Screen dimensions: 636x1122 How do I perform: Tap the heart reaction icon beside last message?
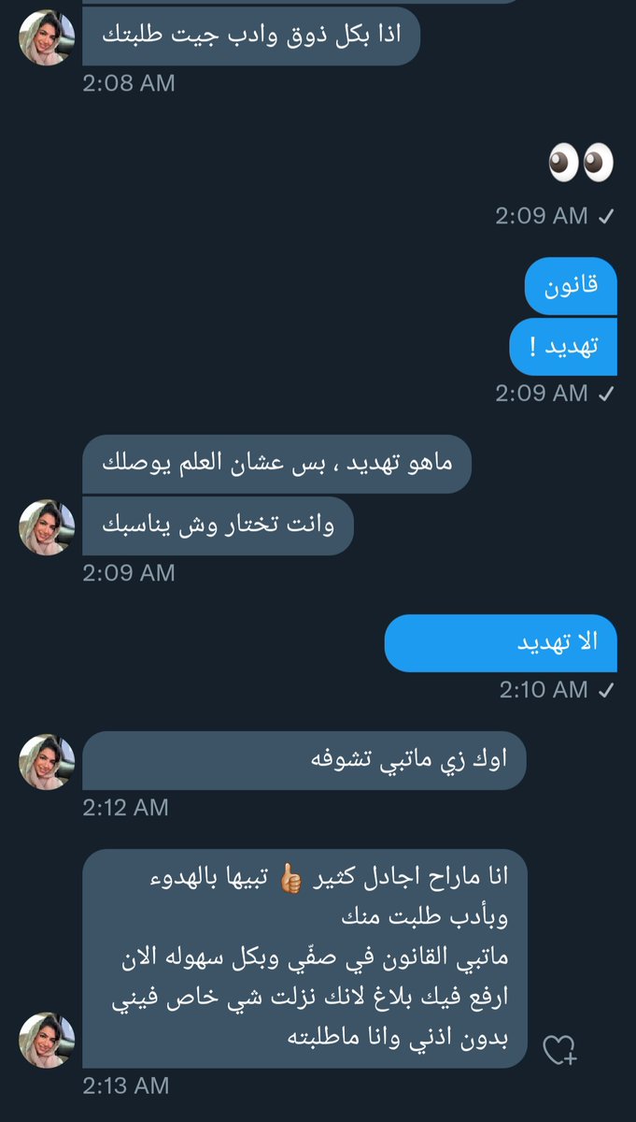[560, 1052]
